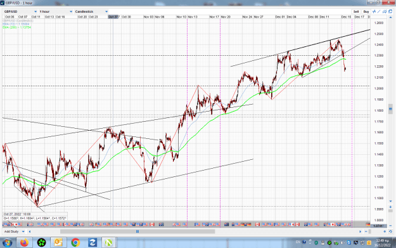The width and height of the screenshot is (396, 248).
Task: Click the Sell button
Action: pos(356,11)
